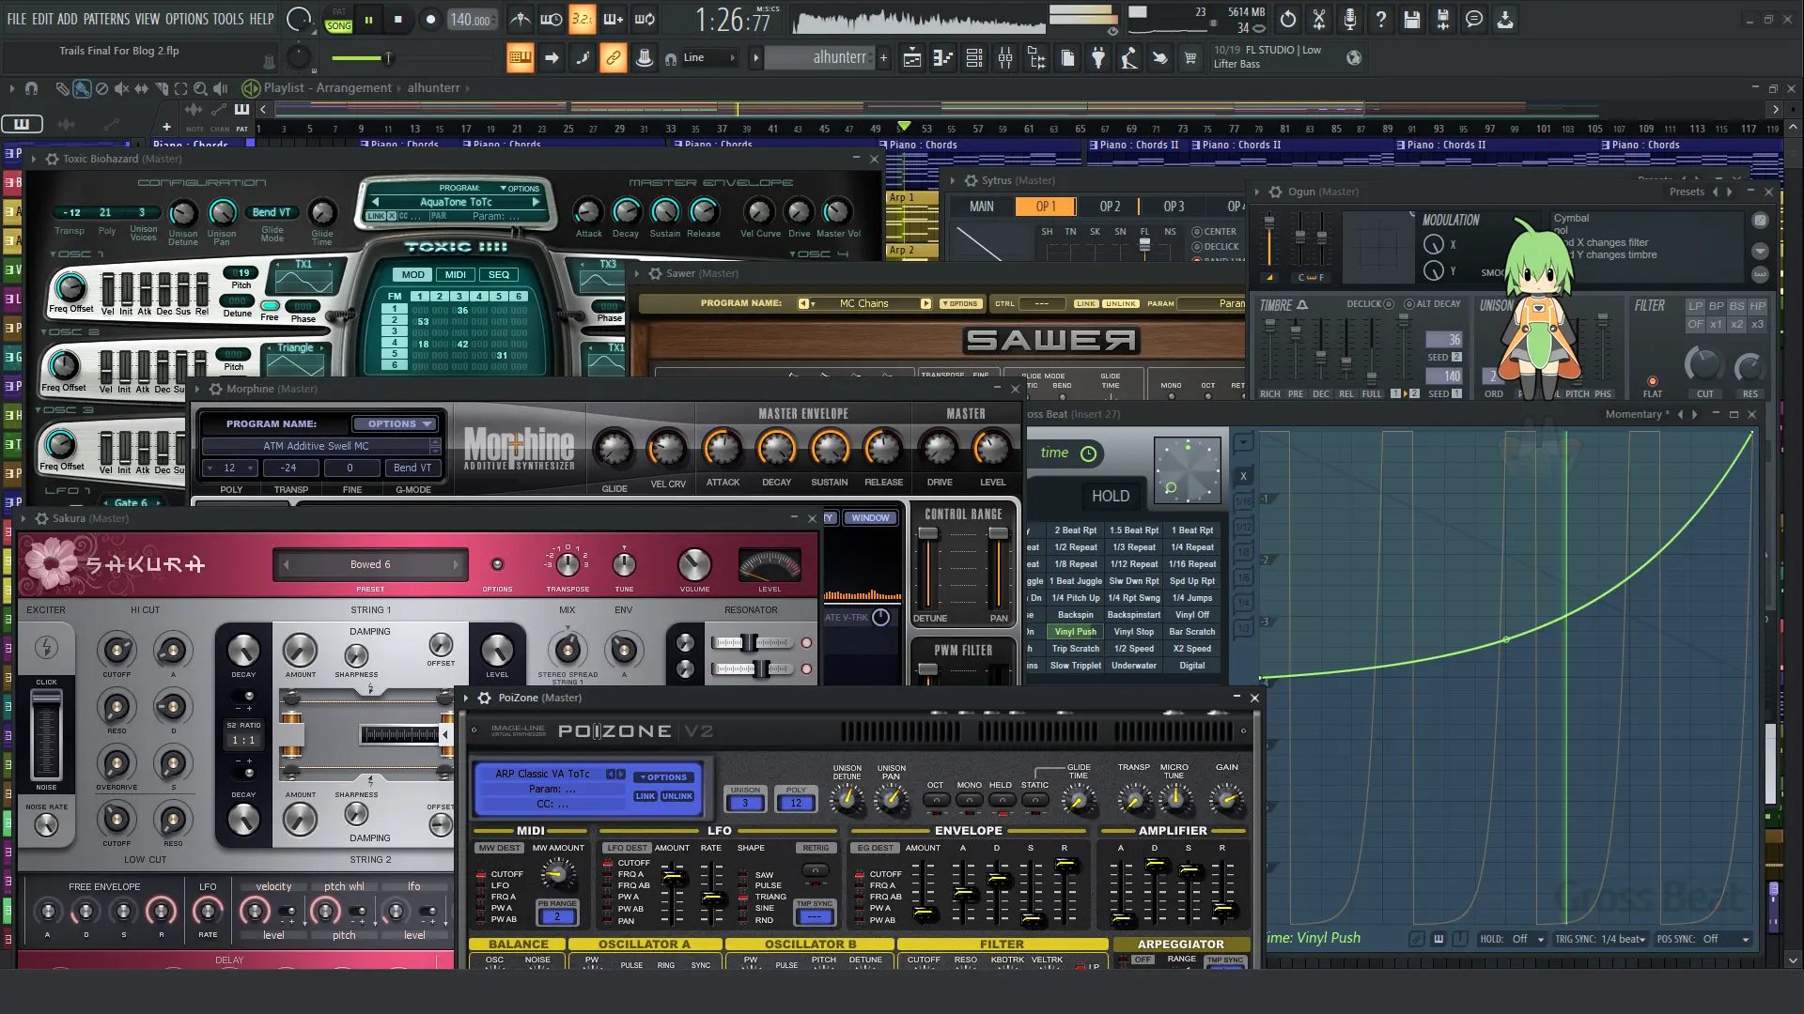Open the Channel rack icon
This screenshot has height=1014, width=1804.
[974, 58]
